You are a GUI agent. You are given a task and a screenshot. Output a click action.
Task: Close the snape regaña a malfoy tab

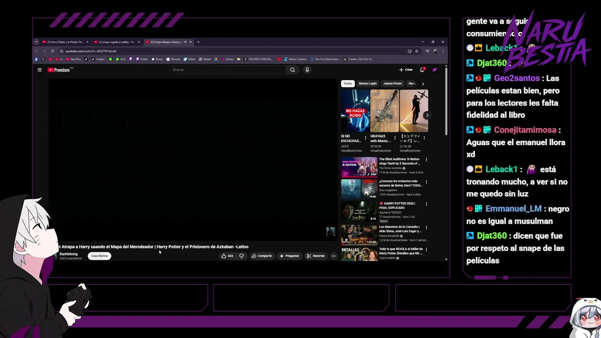(x=139, y=42)
